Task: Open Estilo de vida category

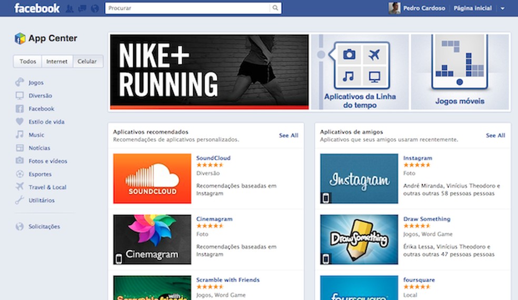Action: (x=46, y=122)
